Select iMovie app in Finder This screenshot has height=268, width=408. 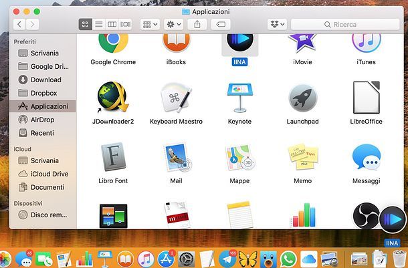(x=302, y=43)
